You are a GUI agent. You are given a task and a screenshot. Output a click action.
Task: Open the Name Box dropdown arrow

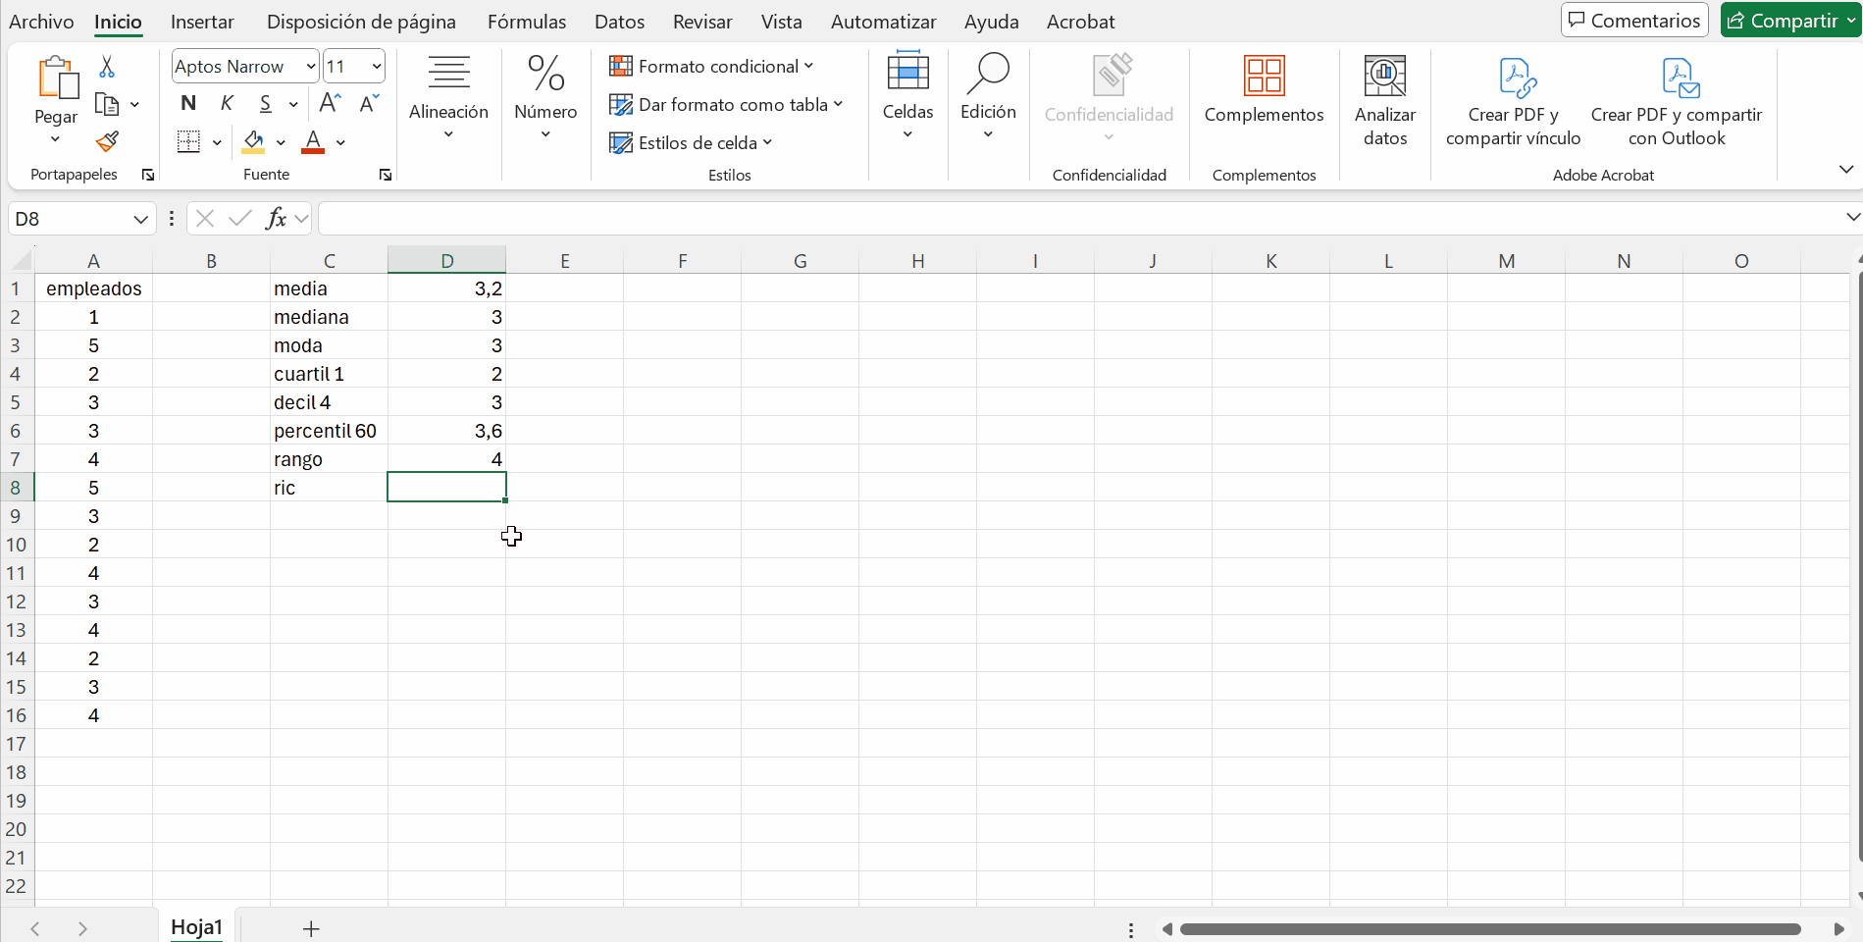pyautogui.click(x=140, y=219)
